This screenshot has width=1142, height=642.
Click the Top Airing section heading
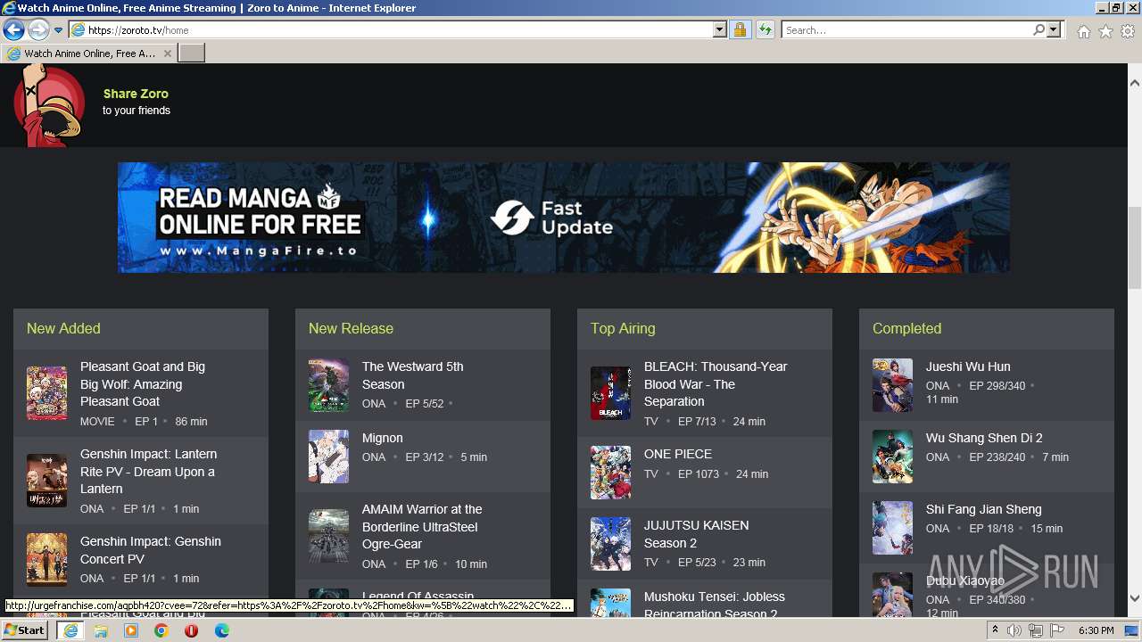pyautogui.click(x=623, y=328)
